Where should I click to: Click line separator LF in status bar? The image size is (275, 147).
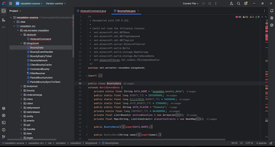click(x=241, y=143)
